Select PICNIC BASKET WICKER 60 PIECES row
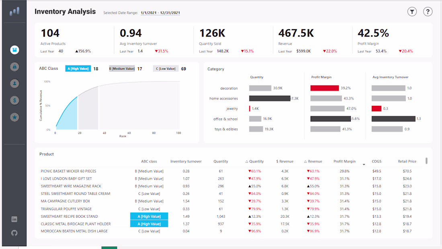Screen dimensions: 442x249 click(231, 171)
